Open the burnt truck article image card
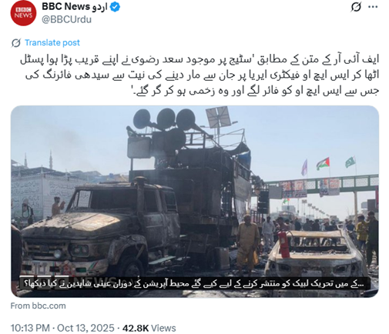389x334 pixels. (x=195, y=202)
